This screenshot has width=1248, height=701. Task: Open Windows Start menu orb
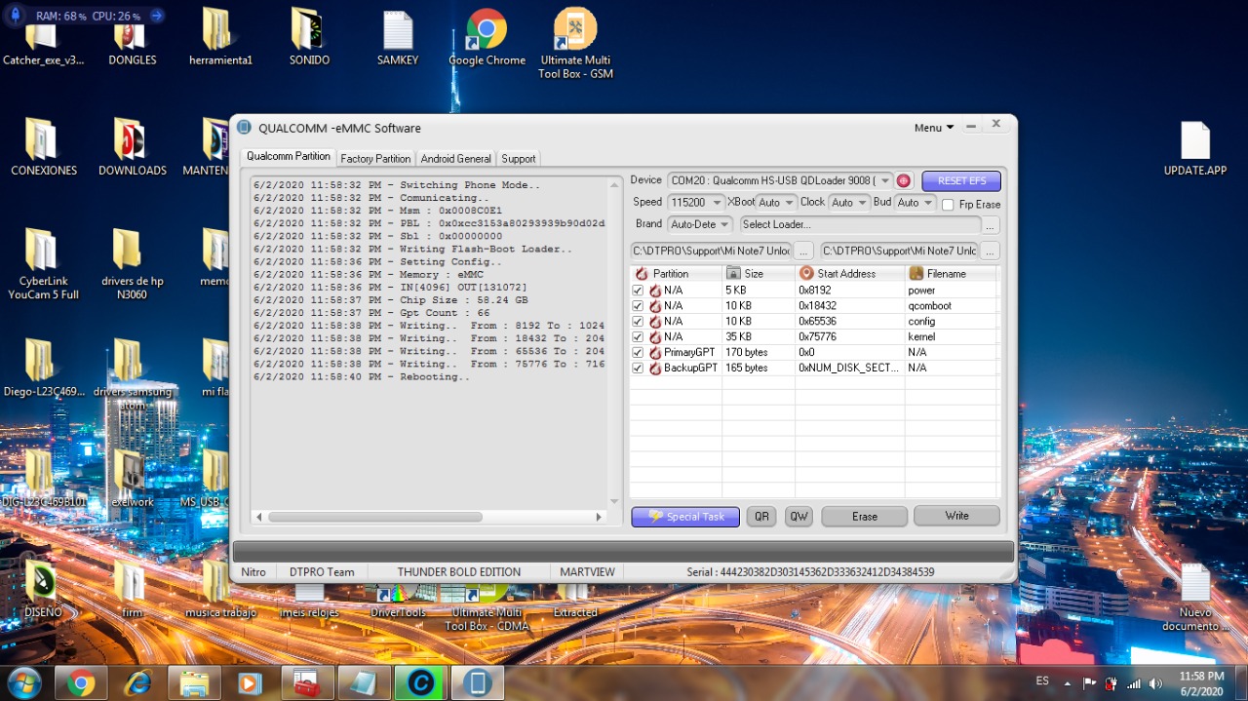coord(23,682)
